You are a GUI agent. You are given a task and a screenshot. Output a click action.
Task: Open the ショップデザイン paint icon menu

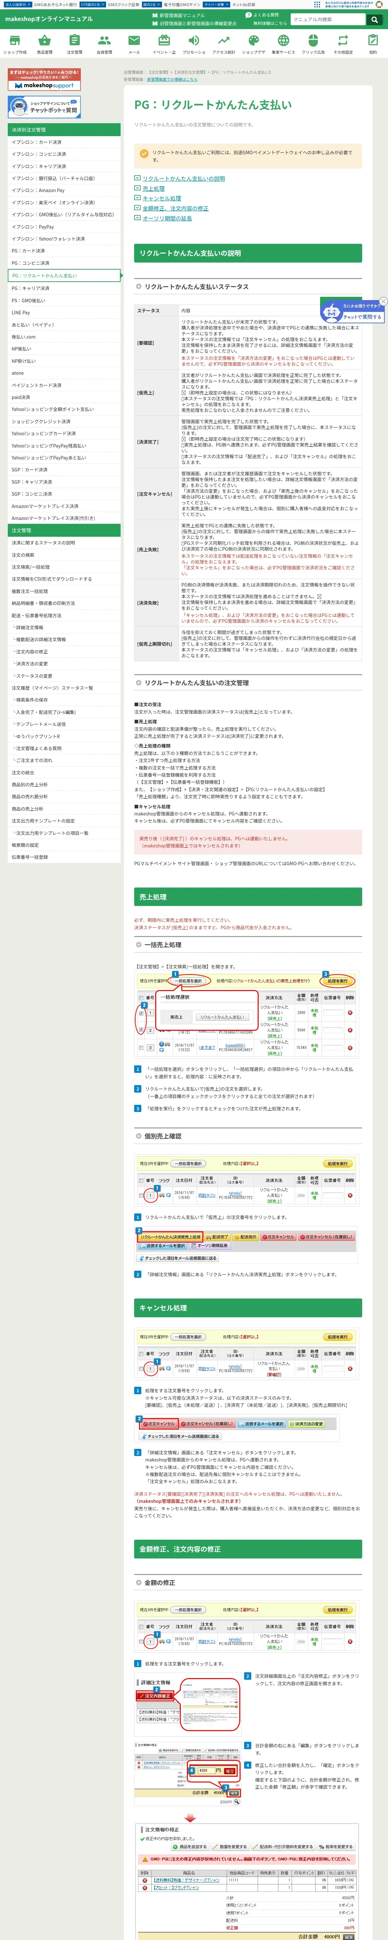pyautogui.click(x=253, y=44)
